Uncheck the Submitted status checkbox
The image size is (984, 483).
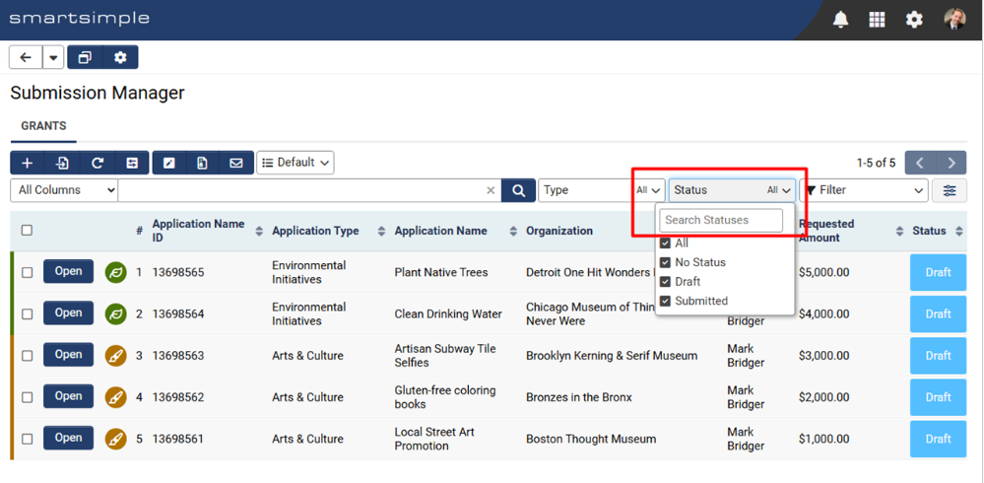(665, 301)
